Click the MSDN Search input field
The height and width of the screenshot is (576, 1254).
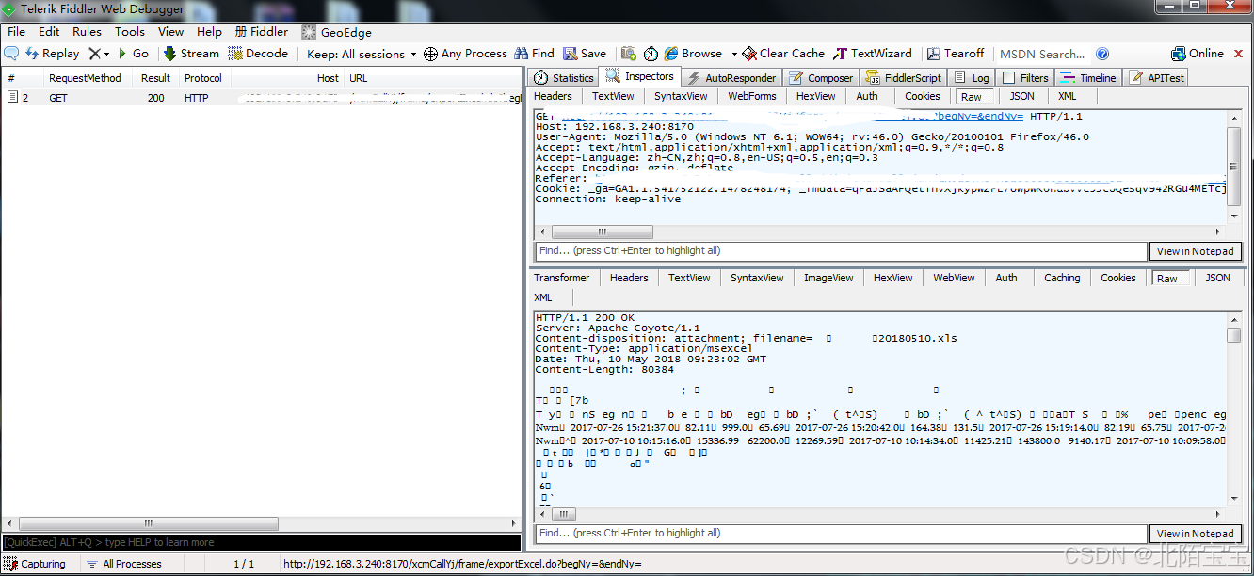click(1042, 54)
